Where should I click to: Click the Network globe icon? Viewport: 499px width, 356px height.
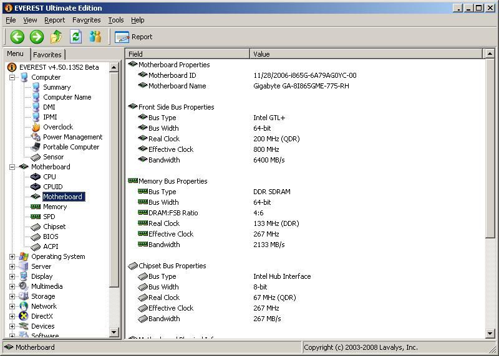coord(24,306)
